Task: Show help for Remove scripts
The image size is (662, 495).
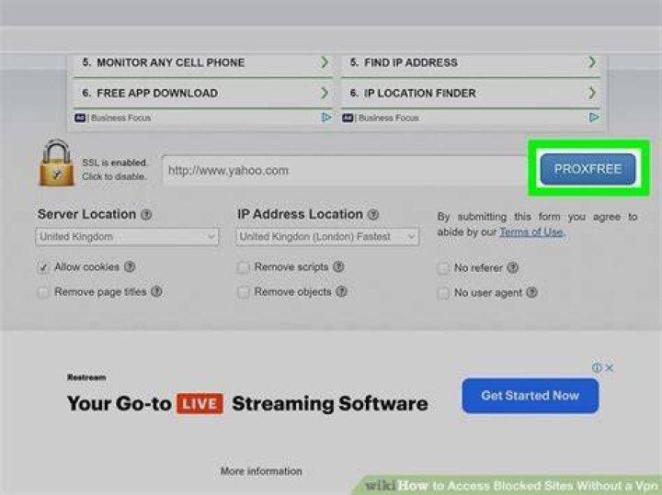Action: 338,266
